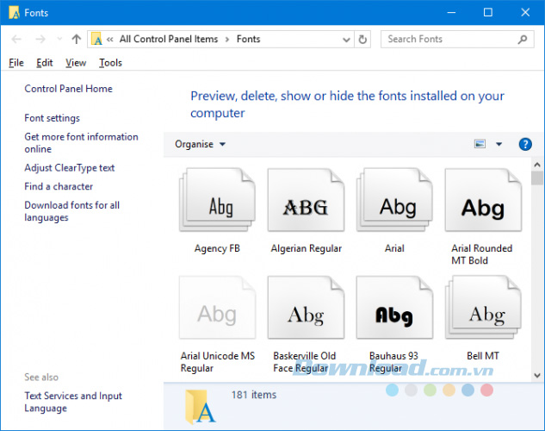Click the Bauhaus 93 Regular label
The width and height of the screenshot is (545, 431).
coord(393,362)
